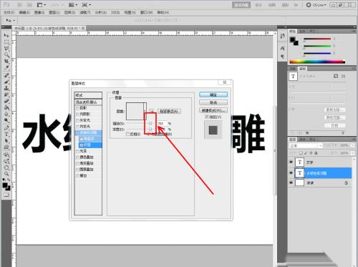Click the foreground color swatch in the toolbox

pos(5,185)
